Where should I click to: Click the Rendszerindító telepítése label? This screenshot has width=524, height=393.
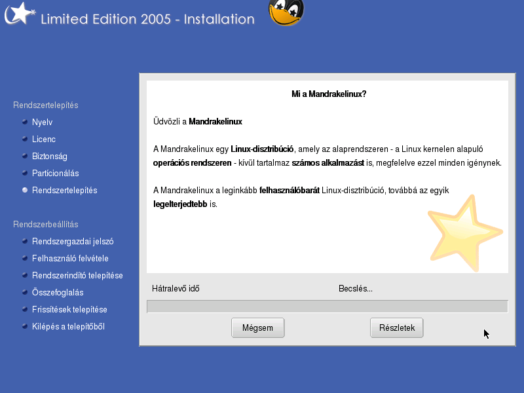77,275
